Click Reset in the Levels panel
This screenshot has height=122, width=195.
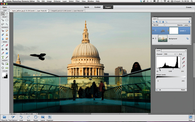183,90
